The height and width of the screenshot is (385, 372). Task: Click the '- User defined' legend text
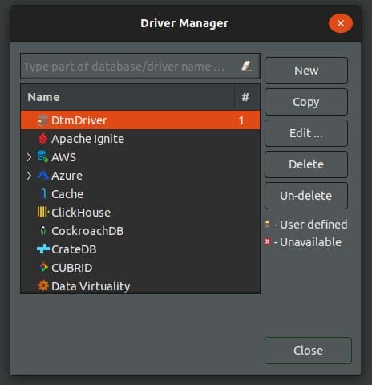pyautogui.click(x=310, y=225)
